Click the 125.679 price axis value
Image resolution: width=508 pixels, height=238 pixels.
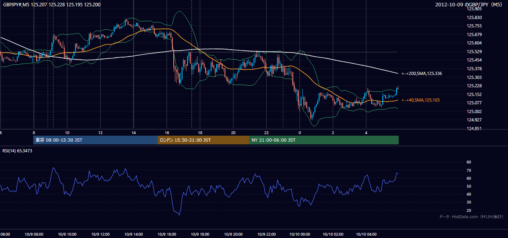(x=474, y=35)
